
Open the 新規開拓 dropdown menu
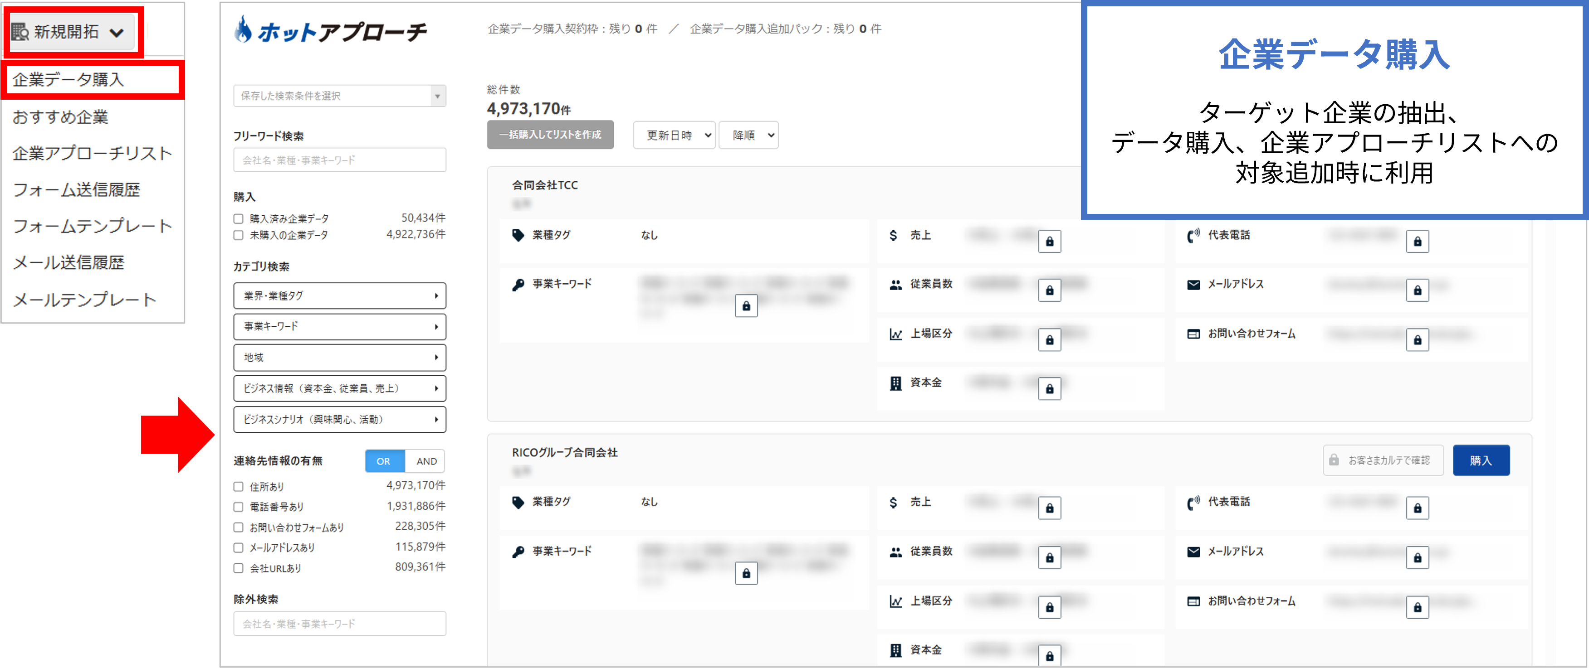[73, 32]
